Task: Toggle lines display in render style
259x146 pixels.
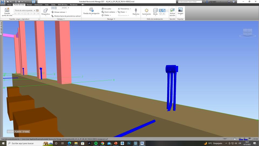Action: click(x=164, y=10)
